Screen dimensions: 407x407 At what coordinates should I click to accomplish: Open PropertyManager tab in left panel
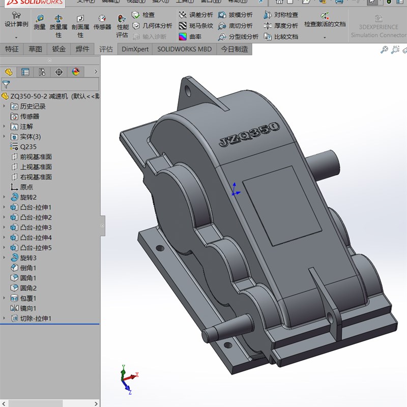click(x=25, y=72)
